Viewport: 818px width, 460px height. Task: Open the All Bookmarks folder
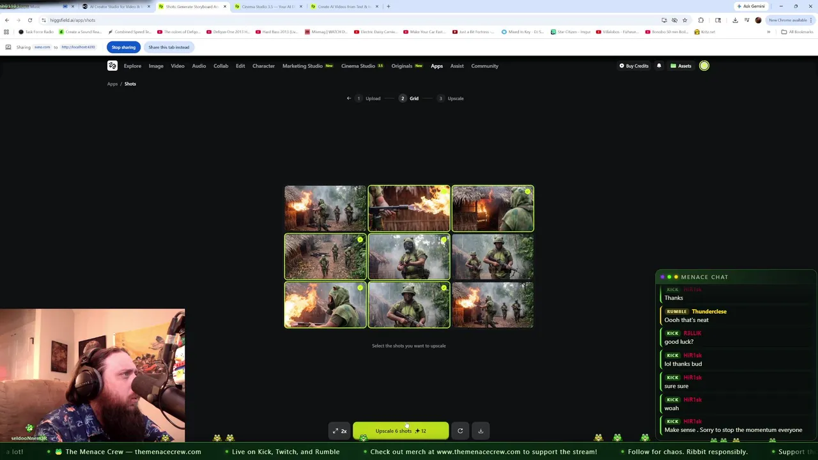(x=797, y=32)
